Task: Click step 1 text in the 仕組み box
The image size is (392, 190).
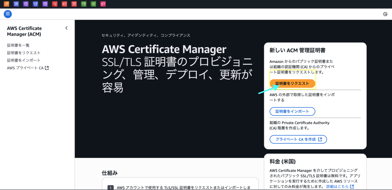Action: 184,187
